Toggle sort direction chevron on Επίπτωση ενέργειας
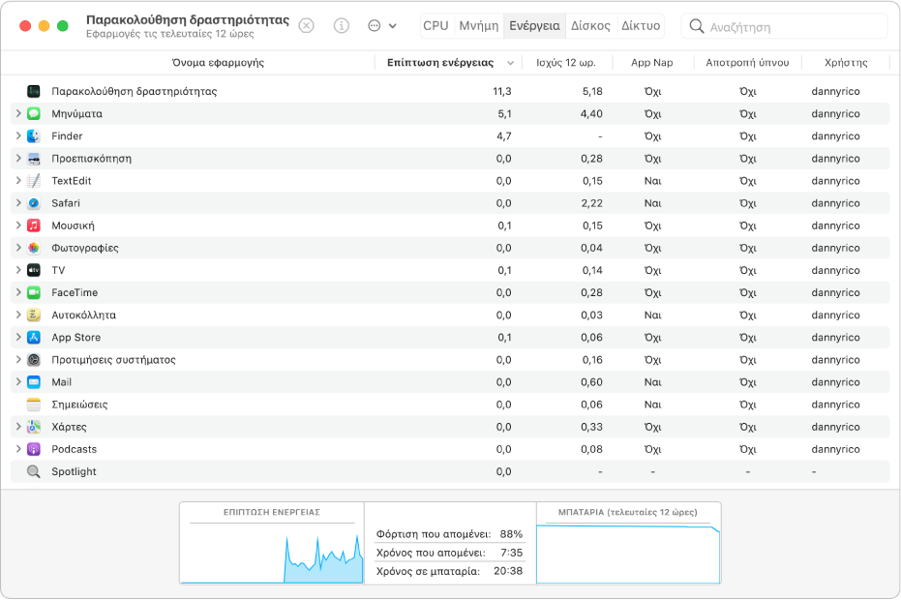Viewport: 901px width, 600px height. pyautogui.click(x=510, y=63)
